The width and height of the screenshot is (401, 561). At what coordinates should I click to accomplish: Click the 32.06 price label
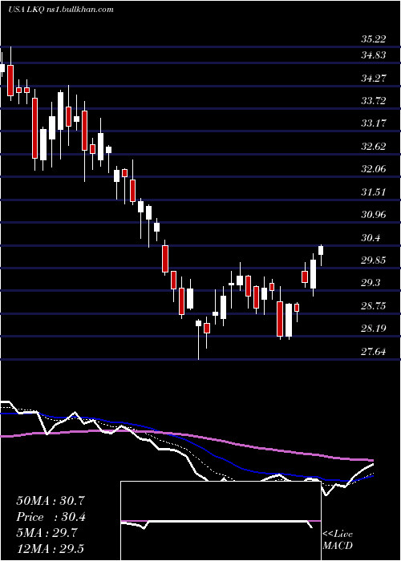point(374,169)
